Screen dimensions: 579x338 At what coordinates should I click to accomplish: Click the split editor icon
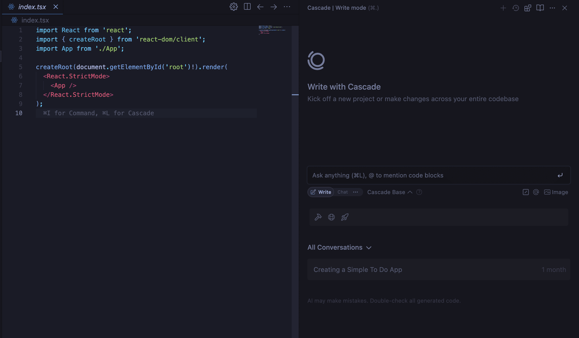point(247,7)
